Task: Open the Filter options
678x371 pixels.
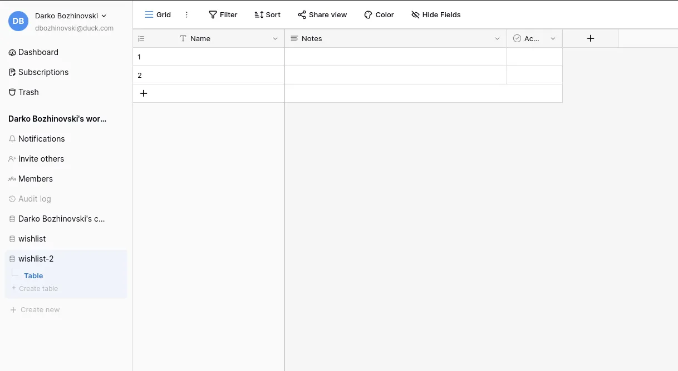Action: point(223,14)
